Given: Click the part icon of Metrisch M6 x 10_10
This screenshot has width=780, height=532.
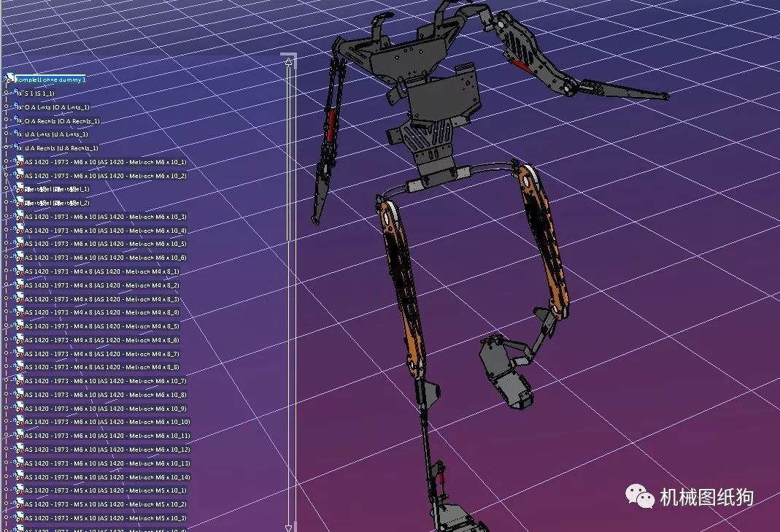Looking at the screenshot, I should [x=19, y=421].
